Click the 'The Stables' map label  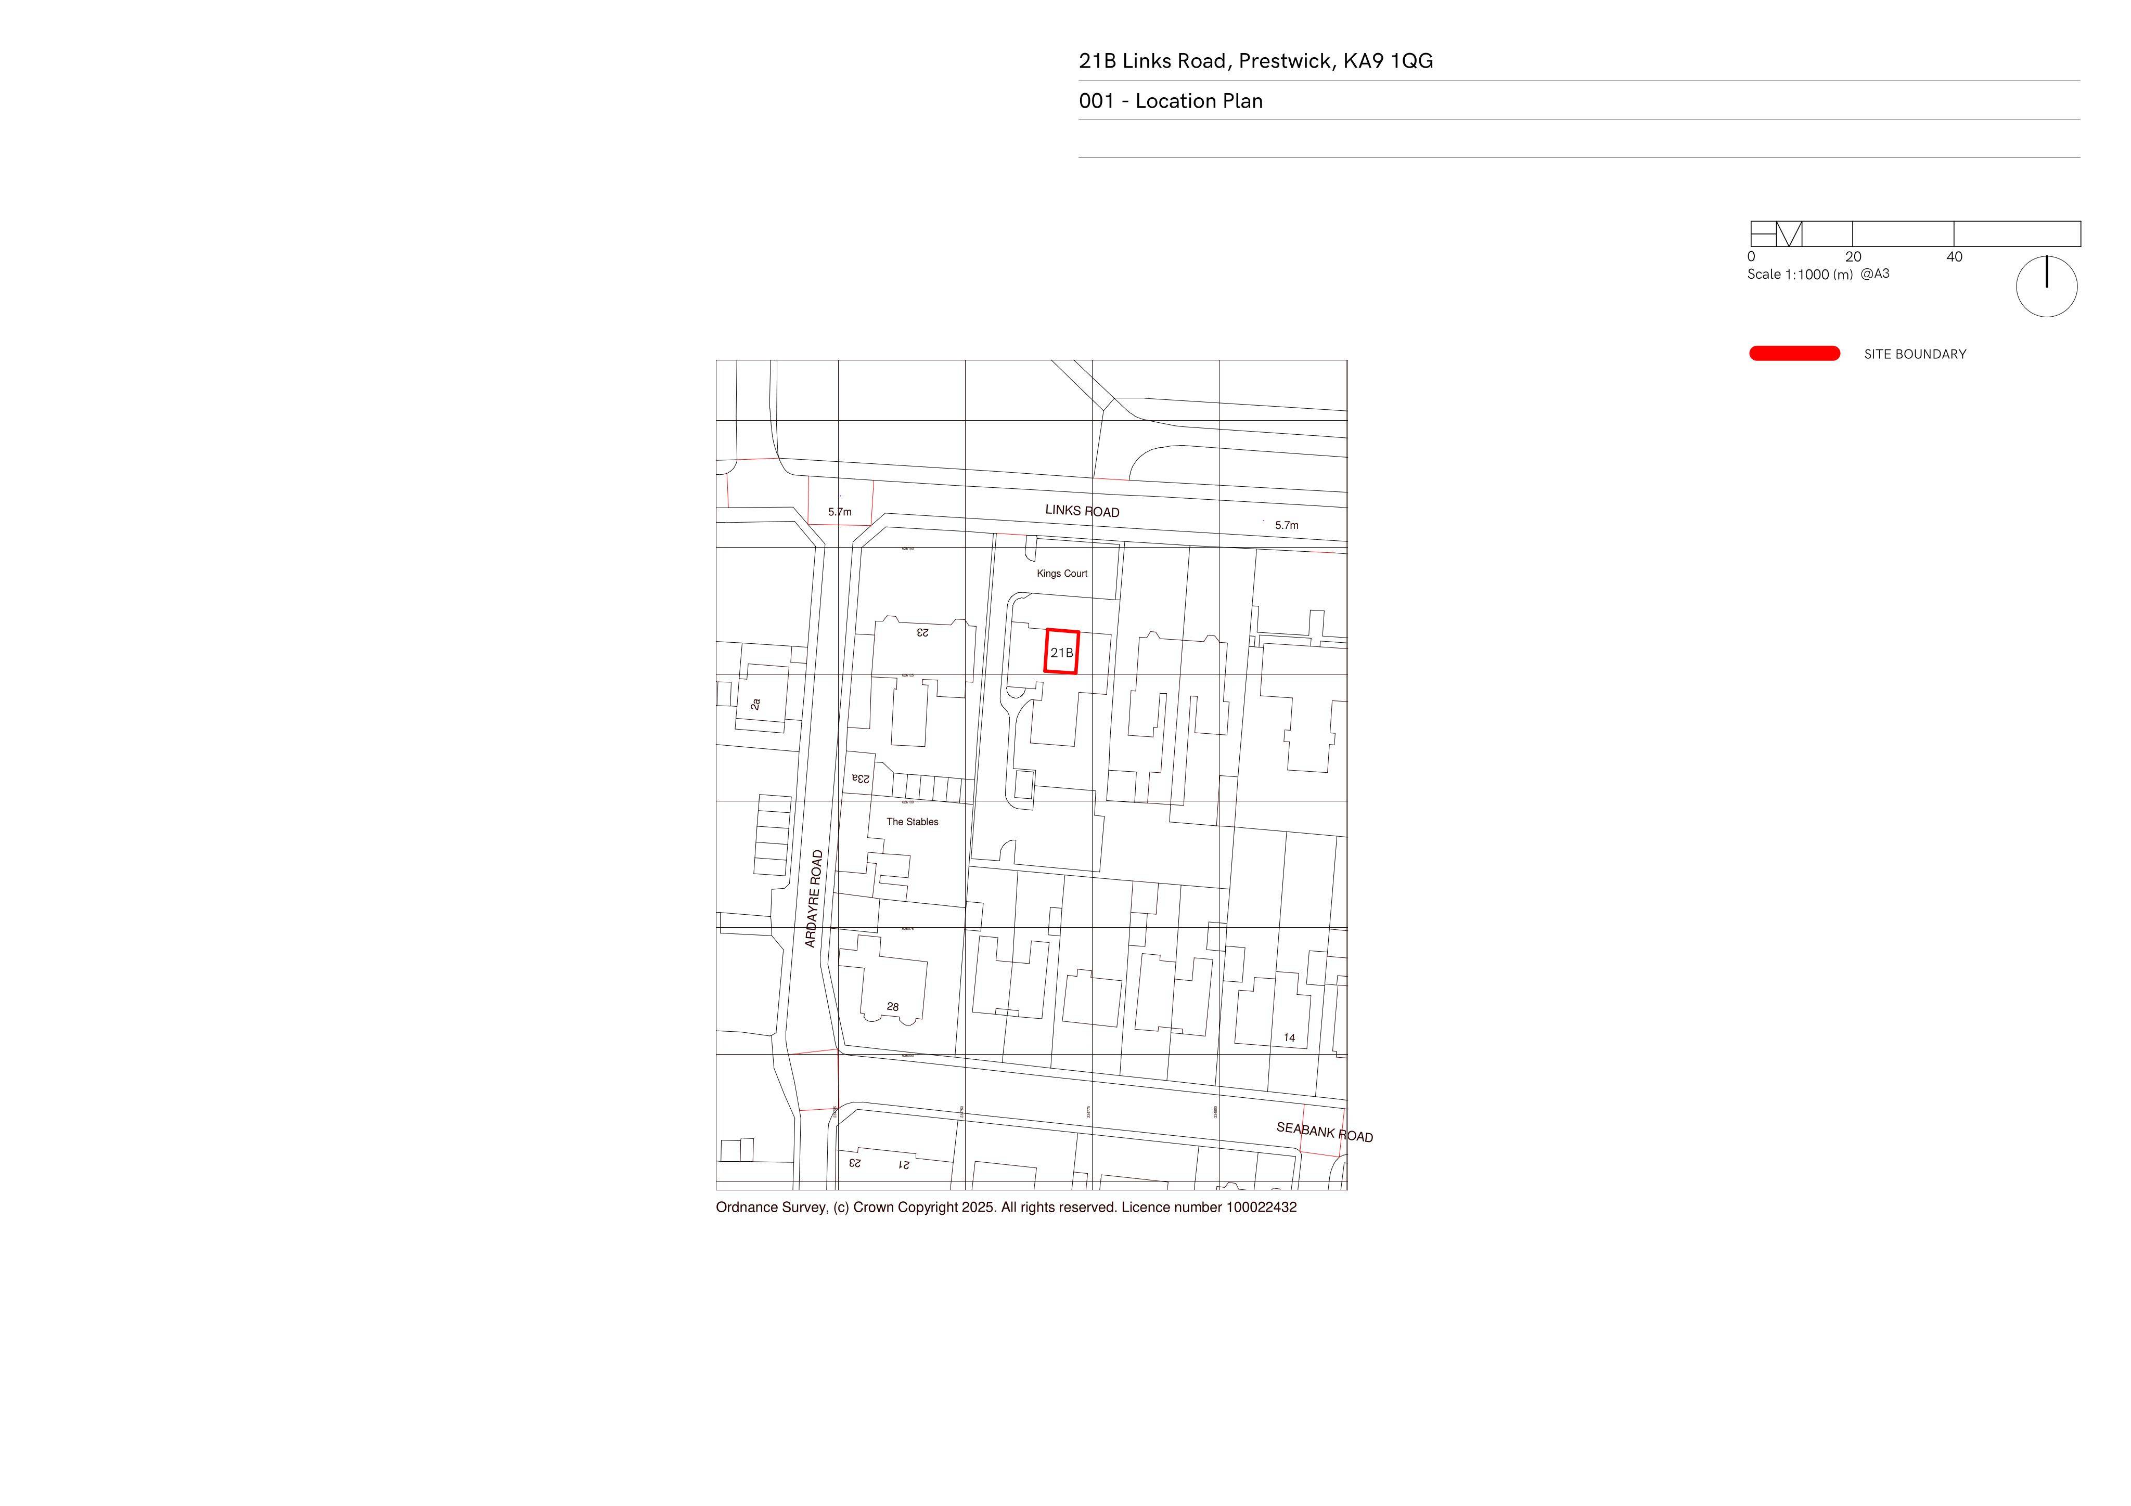[913, 822]
